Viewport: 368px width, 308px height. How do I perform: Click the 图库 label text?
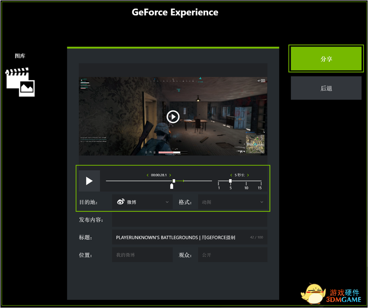point(20,56)
